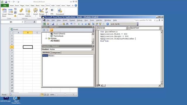
Task: Click the Paste icon in the VBA toolbar
Action: click(64, 24)
